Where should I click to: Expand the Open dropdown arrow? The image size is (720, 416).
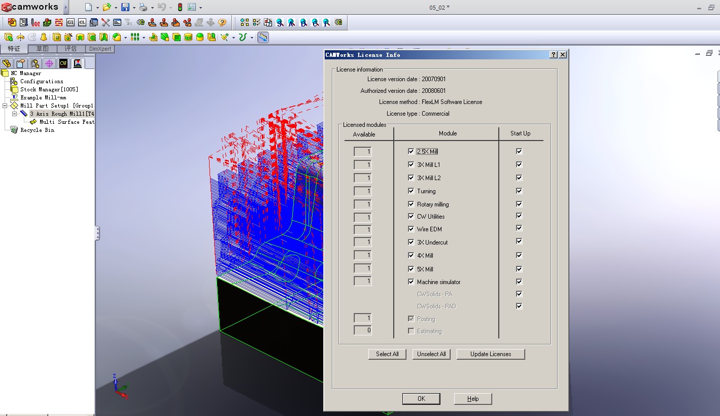116,8
